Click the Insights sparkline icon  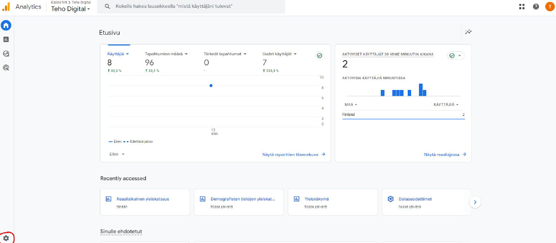(x=468, y=32)
